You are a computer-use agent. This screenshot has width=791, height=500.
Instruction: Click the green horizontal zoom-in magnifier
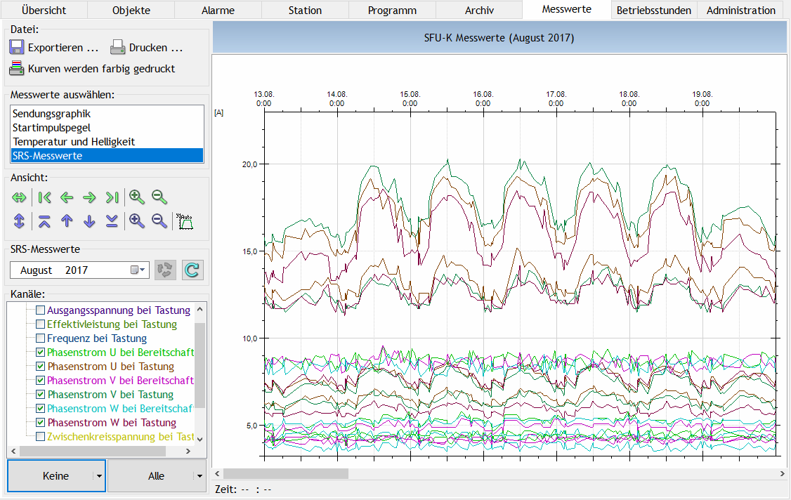(x=137, y=197)
